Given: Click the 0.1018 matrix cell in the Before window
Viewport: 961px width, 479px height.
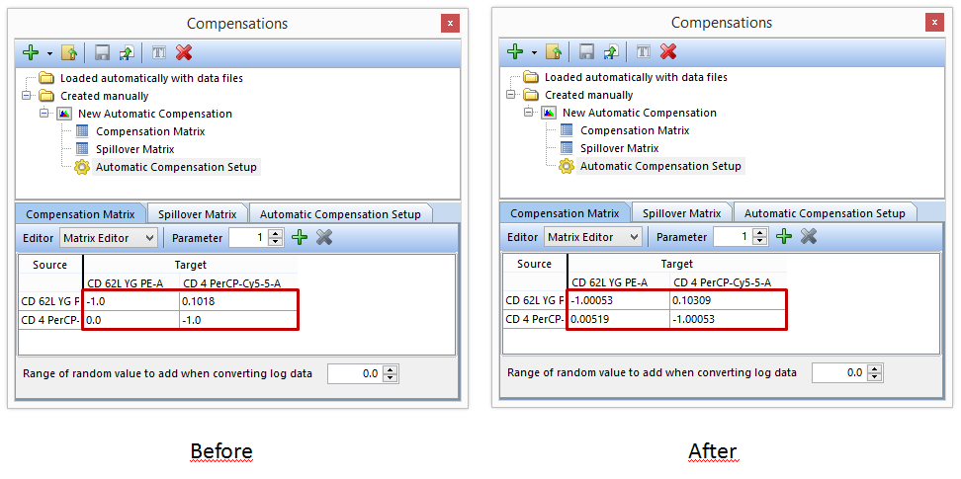Looking at the screenshot, I should 237,302.
